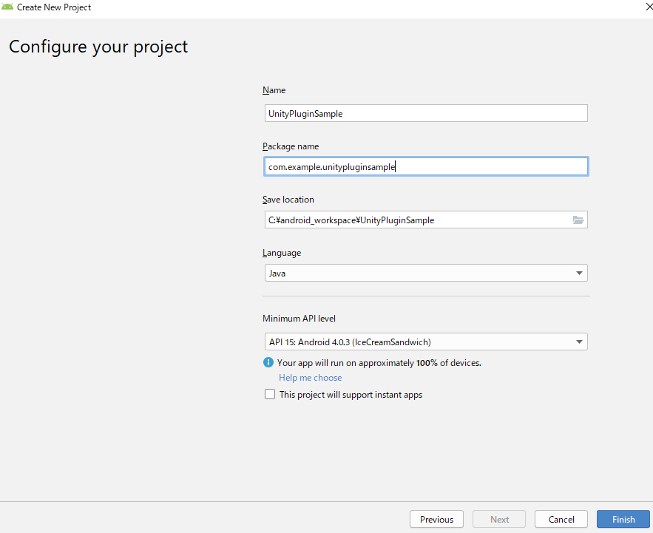Expand the Language dropdown showing Java

(426, 274)
